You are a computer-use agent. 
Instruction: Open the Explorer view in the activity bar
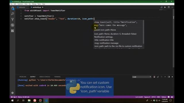tap(13, 8)
